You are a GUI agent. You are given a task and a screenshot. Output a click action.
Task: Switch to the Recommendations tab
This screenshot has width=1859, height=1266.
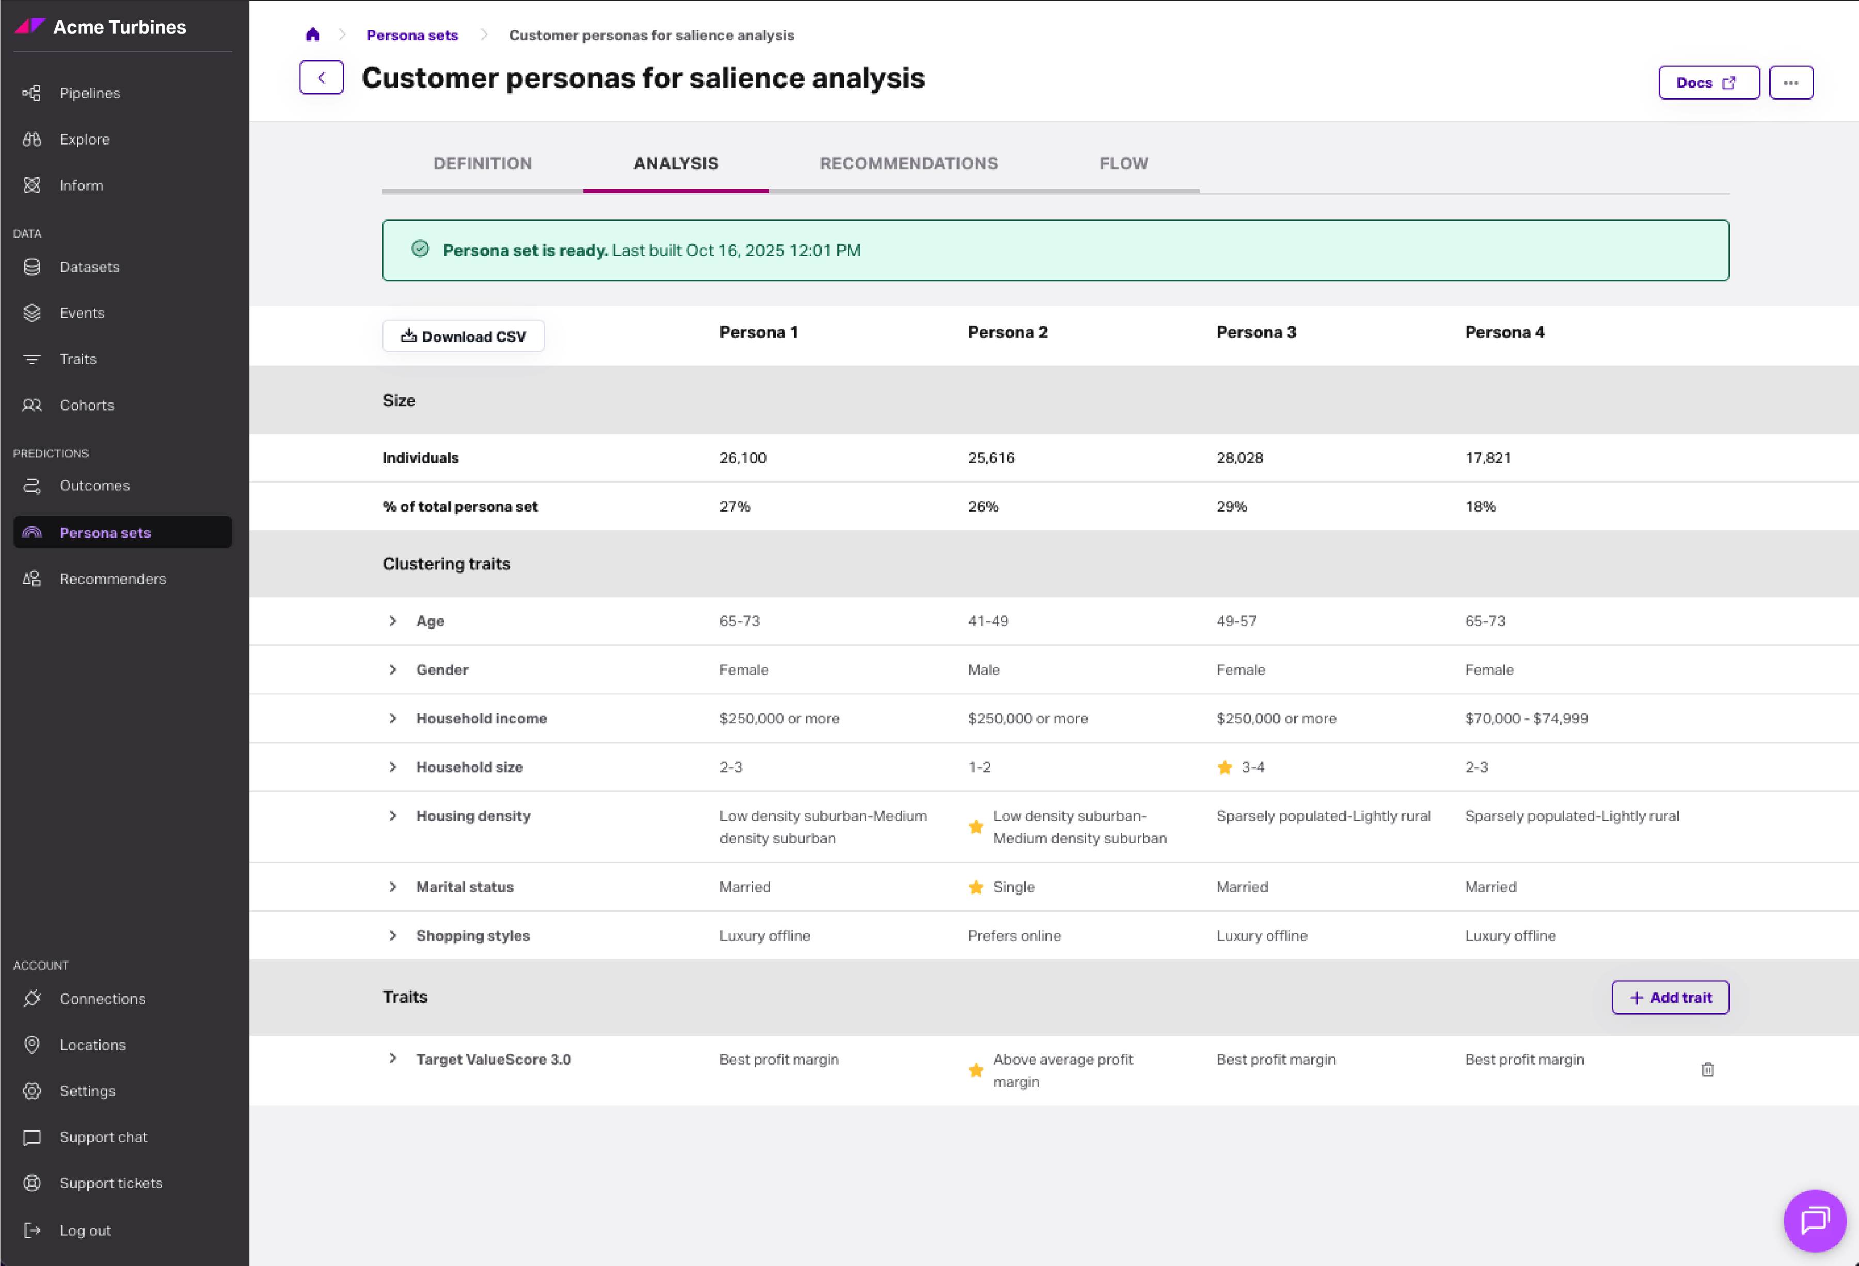click(908, 163)
